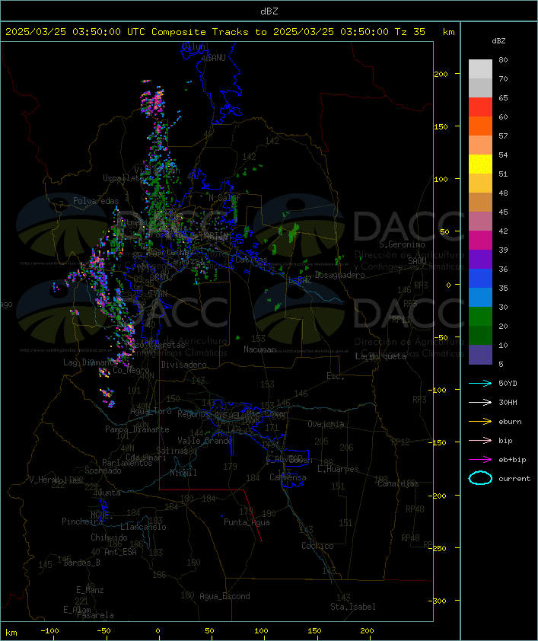Select the dark green 10-20 dBZ swatch
Viewport: 538px width, 641px height.
point(480,336)
